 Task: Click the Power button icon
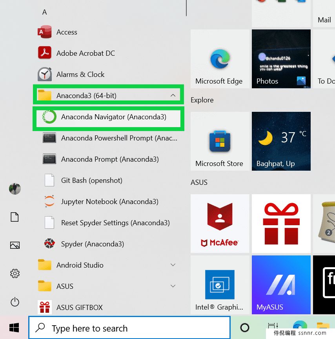[15, 302]
